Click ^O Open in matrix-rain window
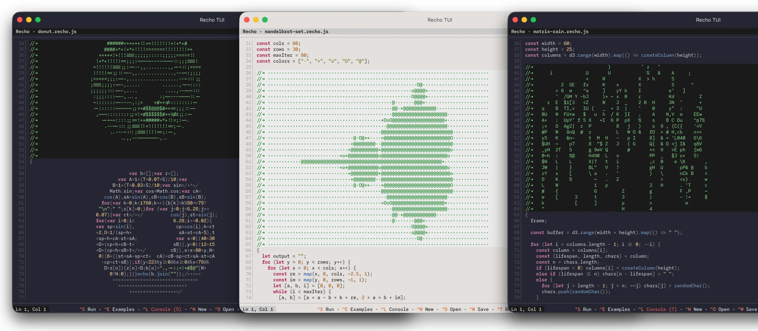Viewport: 758px width, 331px height. (720, 309)
